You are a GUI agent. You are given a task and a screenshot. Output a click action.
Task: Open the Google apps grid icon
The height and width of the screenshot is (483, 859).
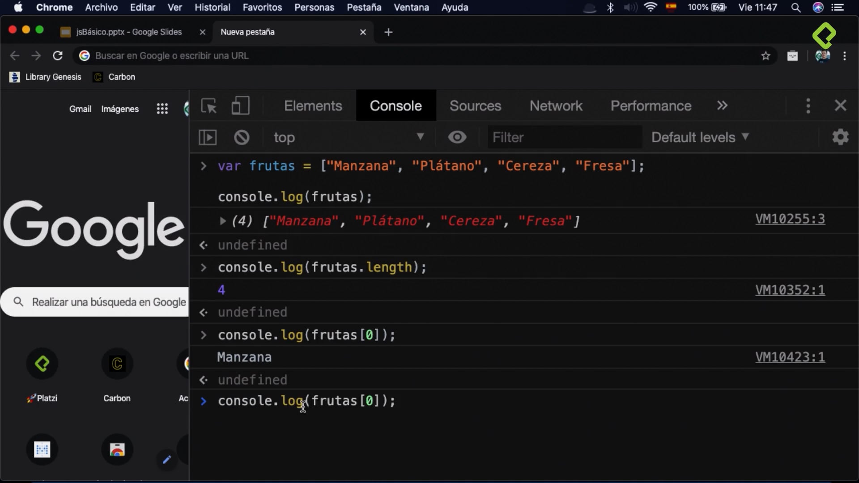pos(162,109)
